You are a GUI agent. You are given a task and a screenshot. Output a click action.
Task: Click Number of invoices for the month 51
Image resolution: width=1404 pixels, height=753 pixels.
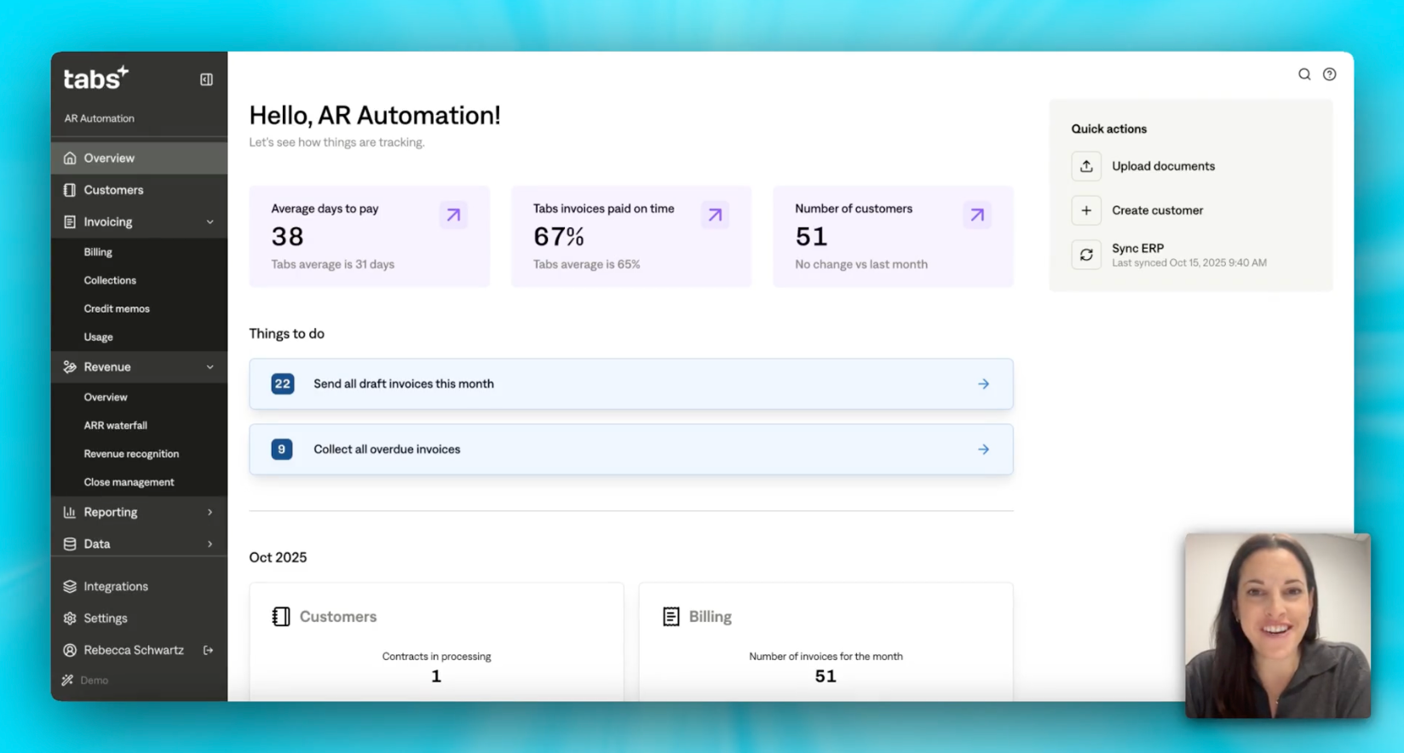[826, 676]
